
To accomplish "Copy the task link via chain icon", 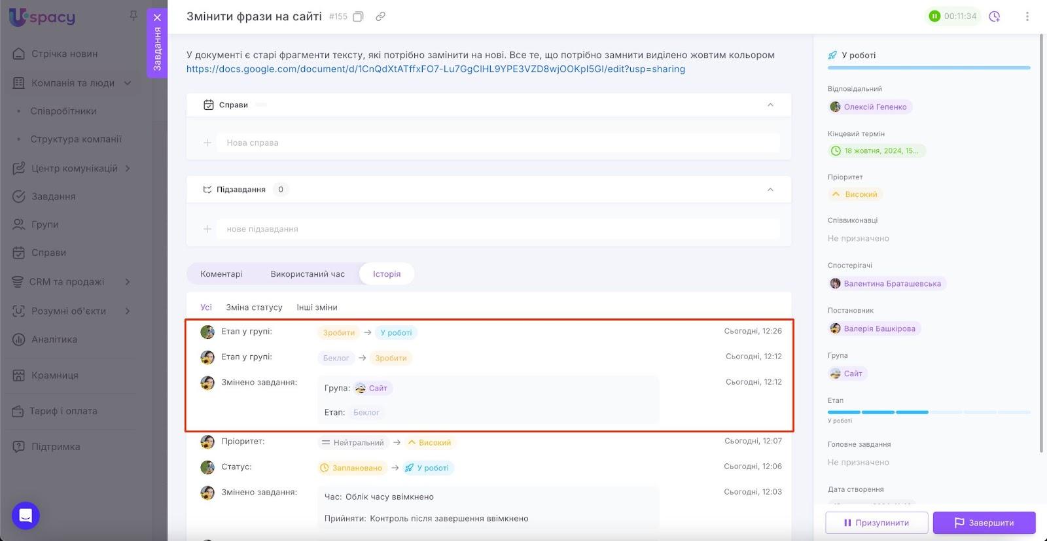I will pyautogui.click(x=380, y=16).
